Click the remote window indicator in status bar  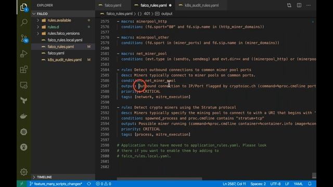(x=21, y=184)
